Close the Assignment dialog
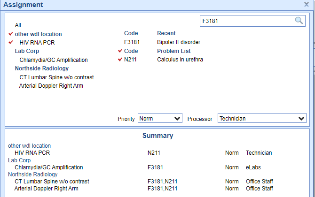 point(307,4)
